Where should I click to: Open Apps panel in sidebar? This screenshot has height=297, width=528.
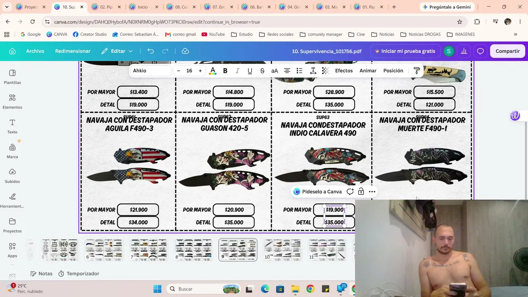tap(12, 250)
